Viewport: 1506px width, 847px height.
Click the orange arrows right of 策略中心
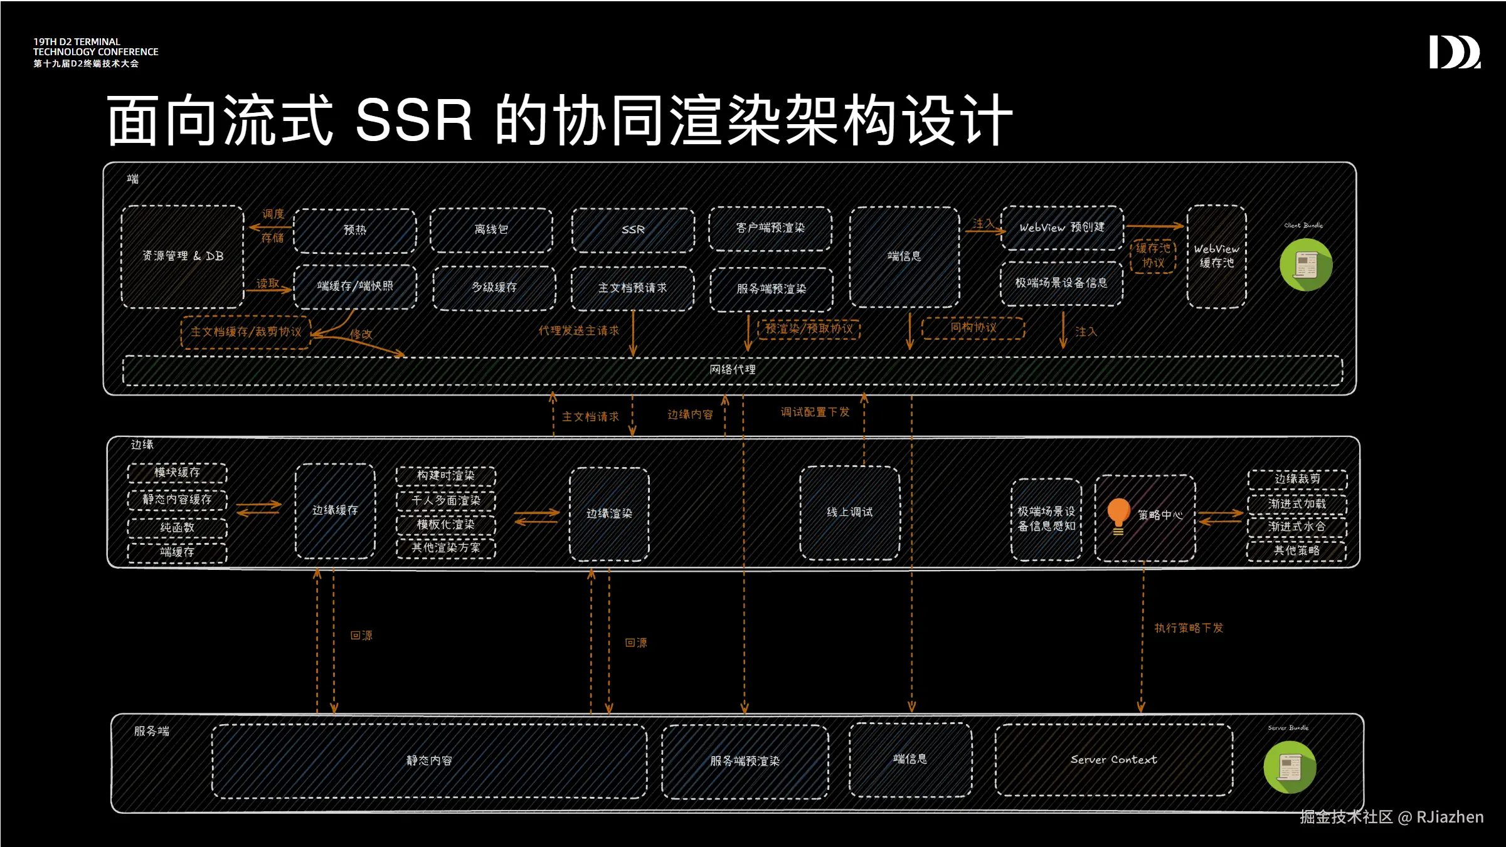pyautogui.click(x=1220, y=517)
